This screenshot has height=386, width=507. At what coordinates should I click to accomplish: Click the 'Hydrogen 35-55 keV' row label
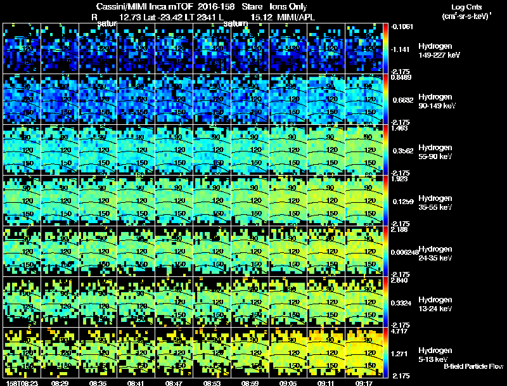(x=435, y=202)
